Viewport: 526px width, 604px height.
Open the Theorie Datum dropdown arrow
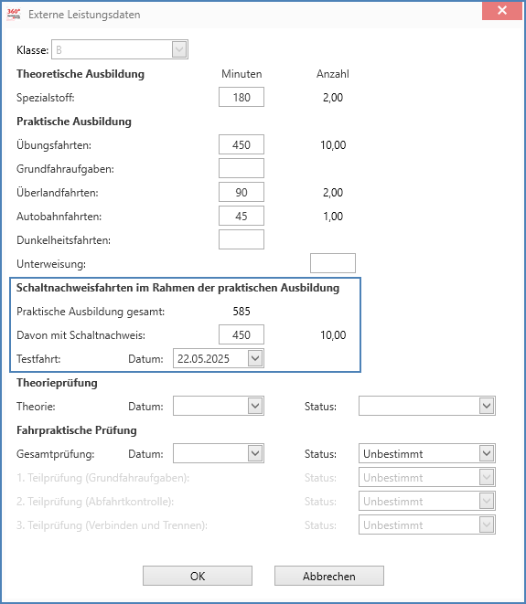(x=255, y=406)
